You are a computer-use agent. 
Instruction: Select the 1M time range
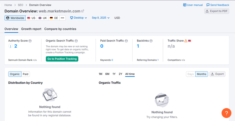point(100,74)
